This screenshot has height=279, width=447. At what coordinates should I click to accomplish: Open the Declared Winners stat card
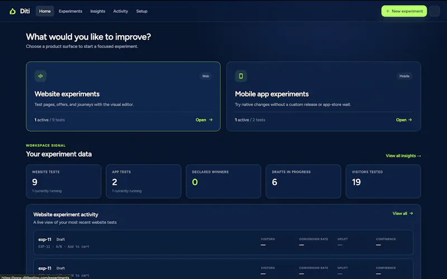click(x=223, y=181)
